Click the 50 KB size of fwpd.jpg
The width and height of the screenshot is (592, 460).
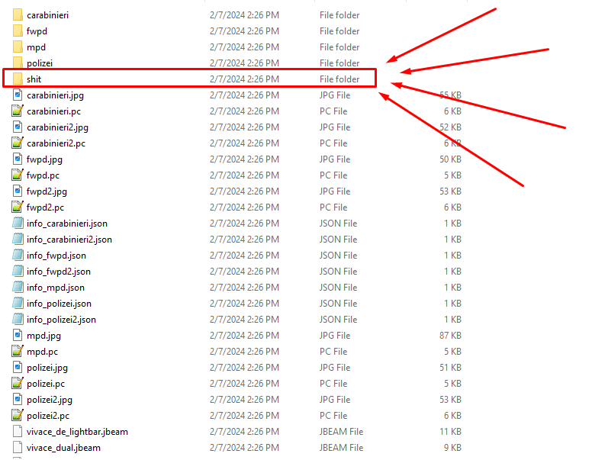click(450, 159)
